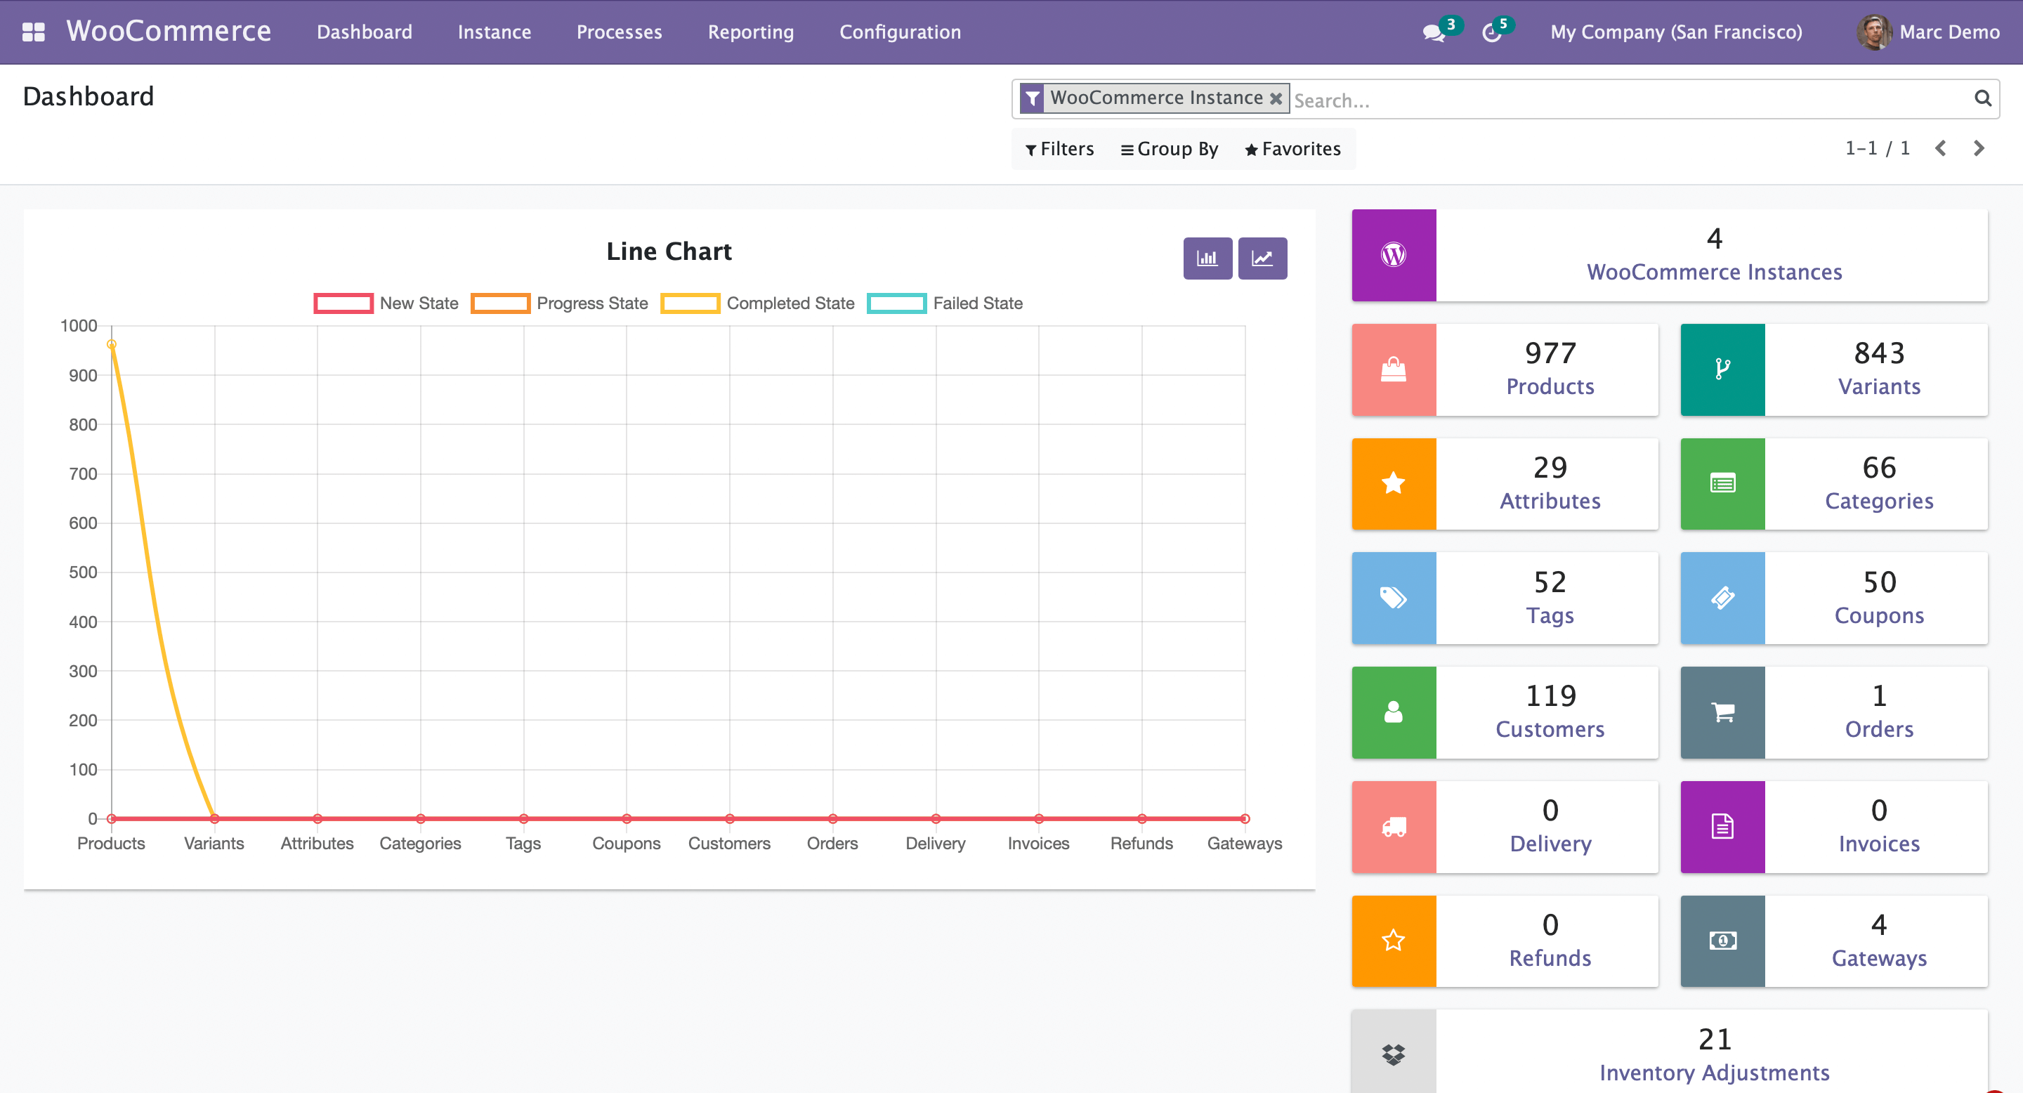The image size is (2023, 1093).
Task: Open the Configuration menu
Action: coord(900,32)
